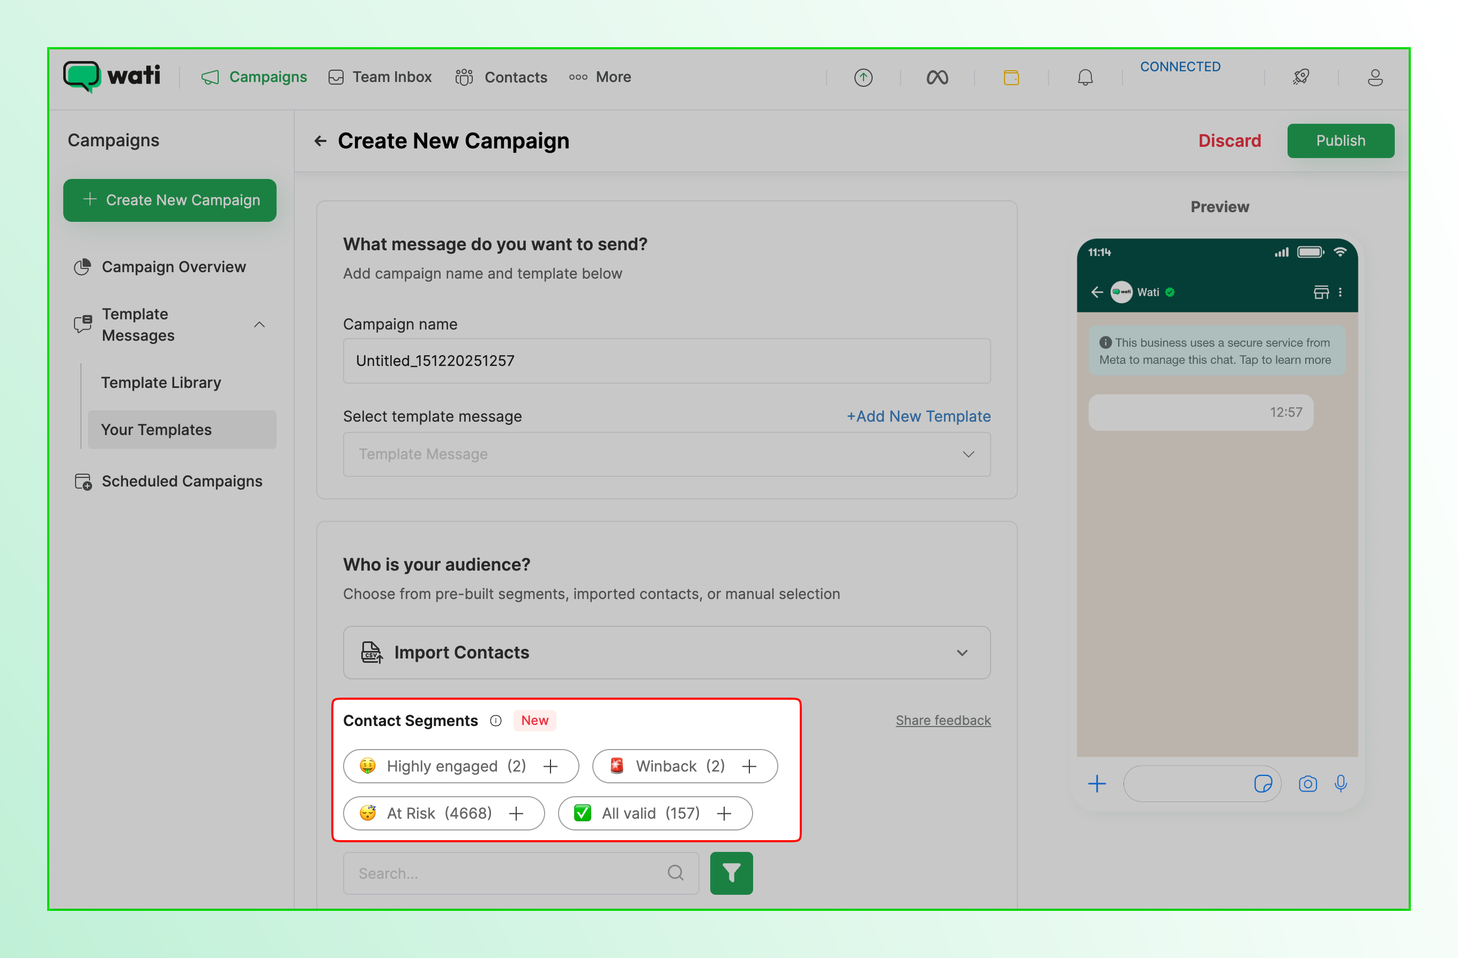1458x958 pixels.
Task: Click the plus icon in phone preview
Action: pyautogui.click(x=1097, y=784)
